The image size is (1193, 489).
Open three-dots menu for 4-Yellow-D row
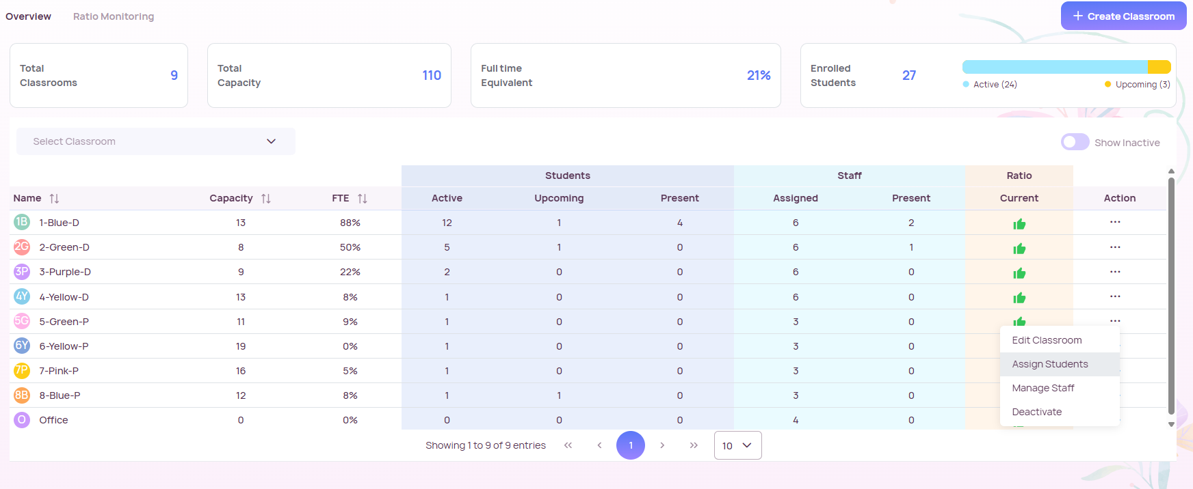point(1115,296)
